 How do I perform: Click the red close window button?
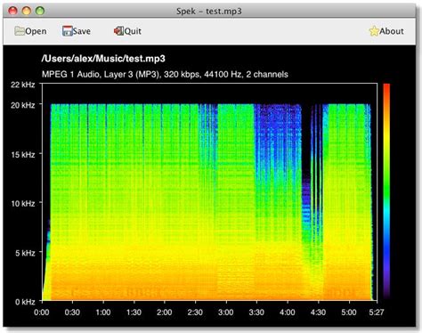12,11
